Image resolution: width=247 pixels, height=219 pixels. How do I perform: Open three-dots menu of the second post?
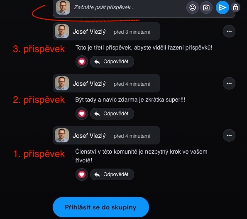pos(229,83)
